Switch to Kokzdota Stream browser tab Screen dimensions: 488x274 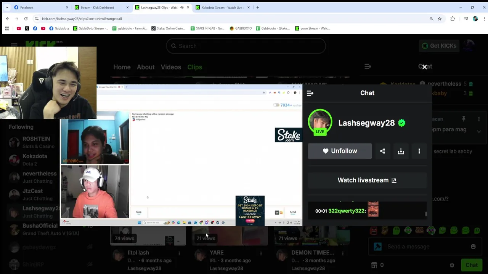coord(222,7)
